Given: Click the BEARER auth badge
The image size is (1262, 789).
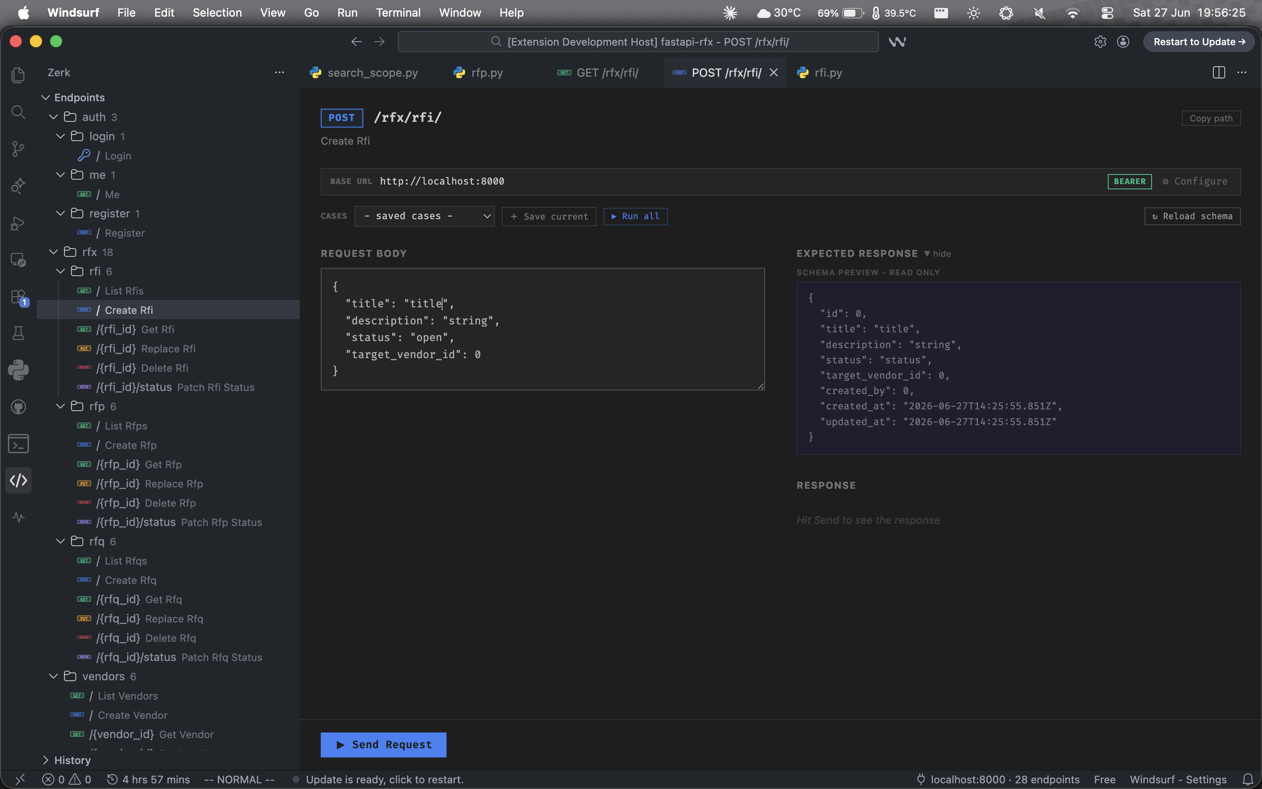Looking at the screenshot, I should [1130, 181].
